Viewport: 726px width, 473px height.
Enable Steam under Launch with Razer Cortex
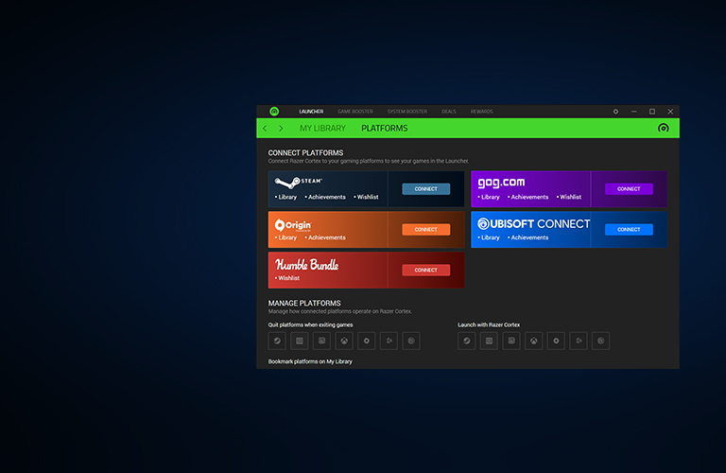466,341
